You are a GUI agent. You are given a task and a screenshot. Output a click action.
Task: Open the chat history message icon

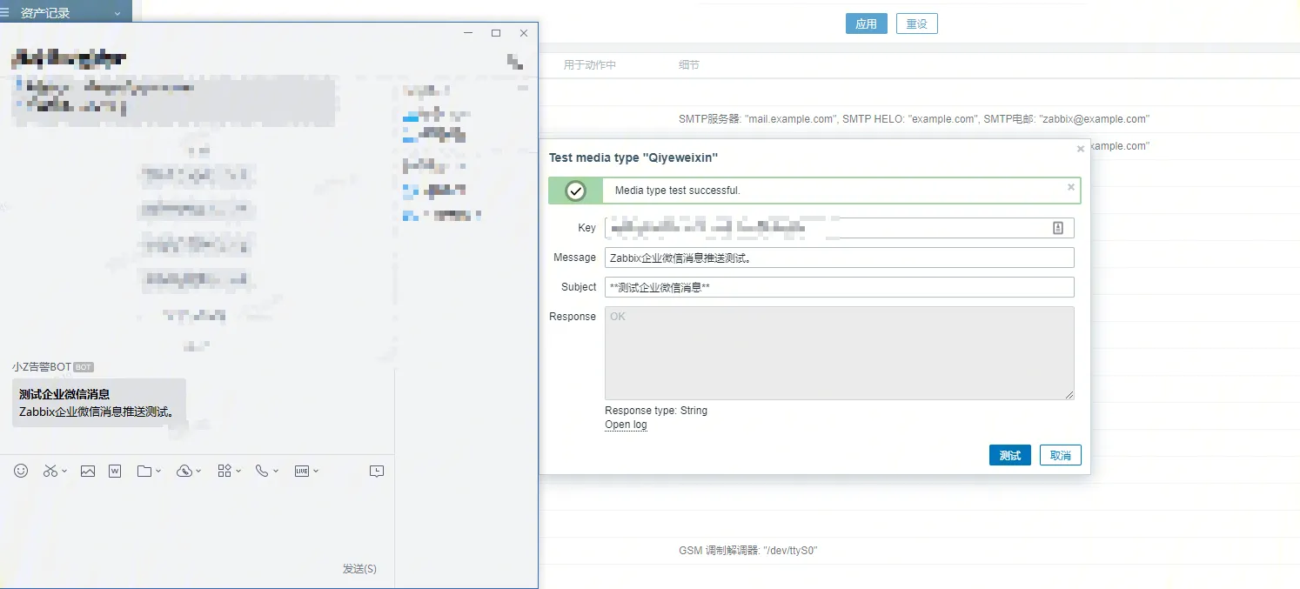377,471
